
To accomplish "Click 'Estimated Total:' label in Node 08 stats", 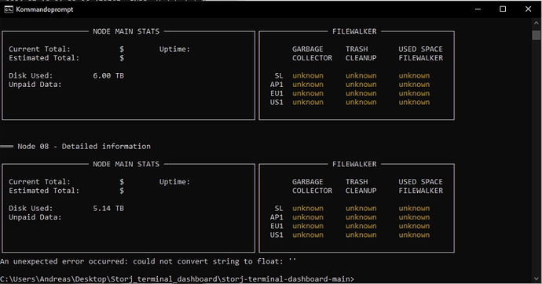I will click(44, 191).
